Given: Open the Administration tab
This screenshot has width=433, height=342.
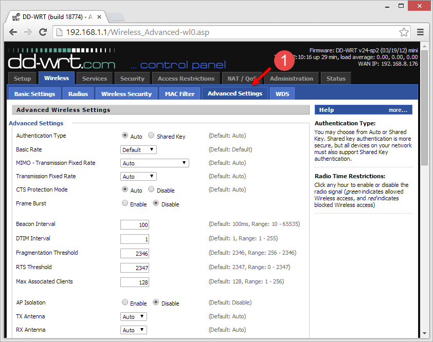Looking at the screenshot, I should (292, 79).
